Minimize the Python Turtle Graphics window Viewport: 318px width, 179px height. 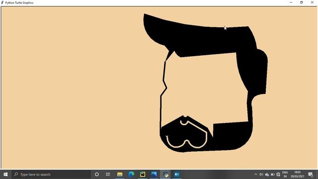[x=291, y=2]
